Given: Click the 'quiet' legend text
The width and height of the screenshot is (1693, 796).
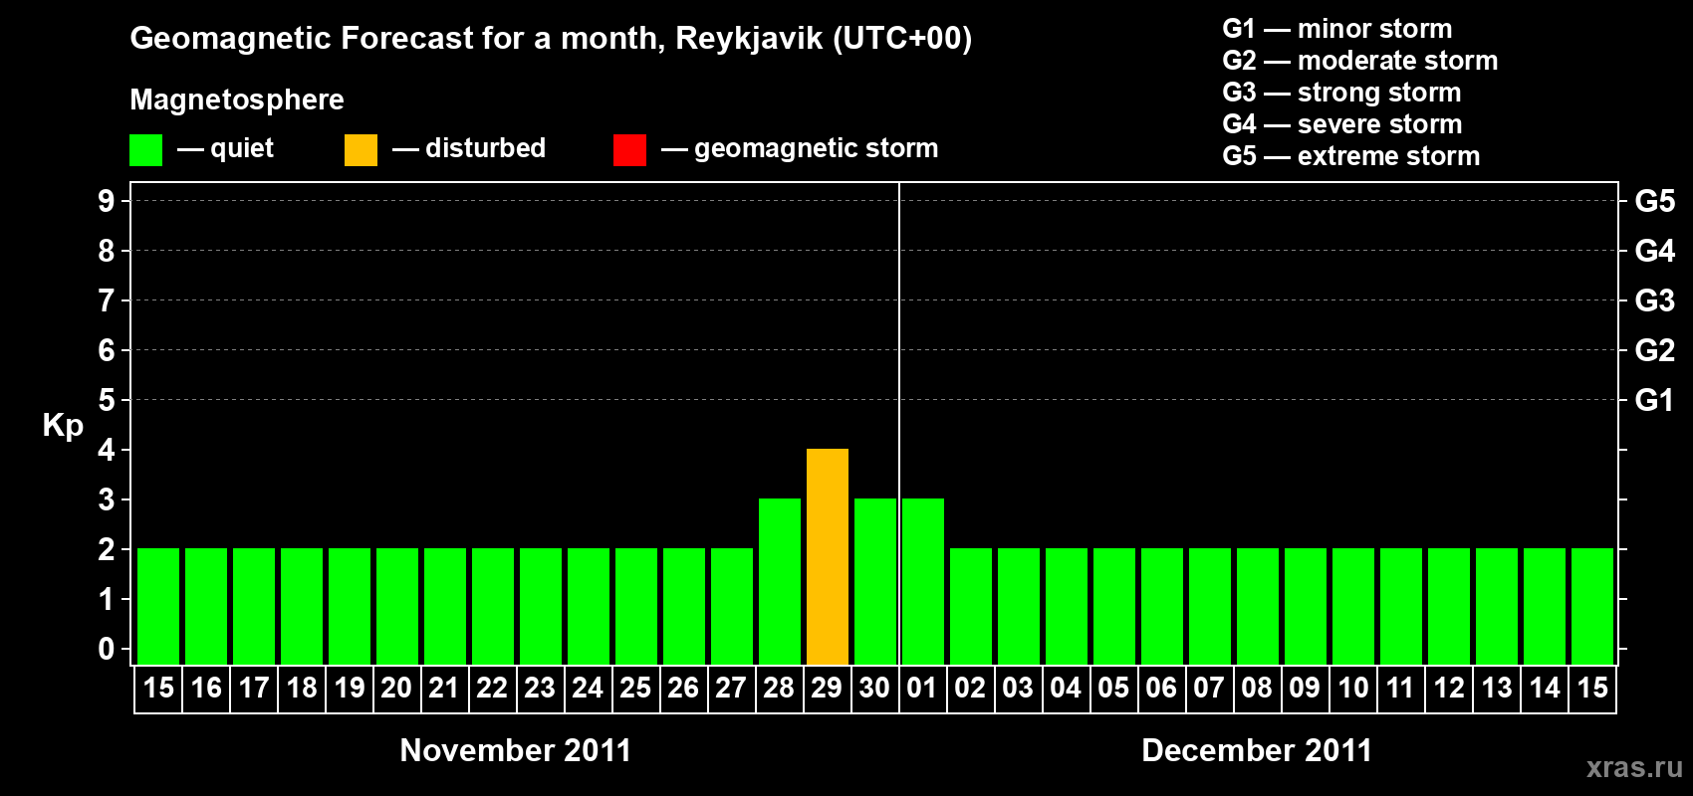Looking at the screenshot, I should pos(242,149).
